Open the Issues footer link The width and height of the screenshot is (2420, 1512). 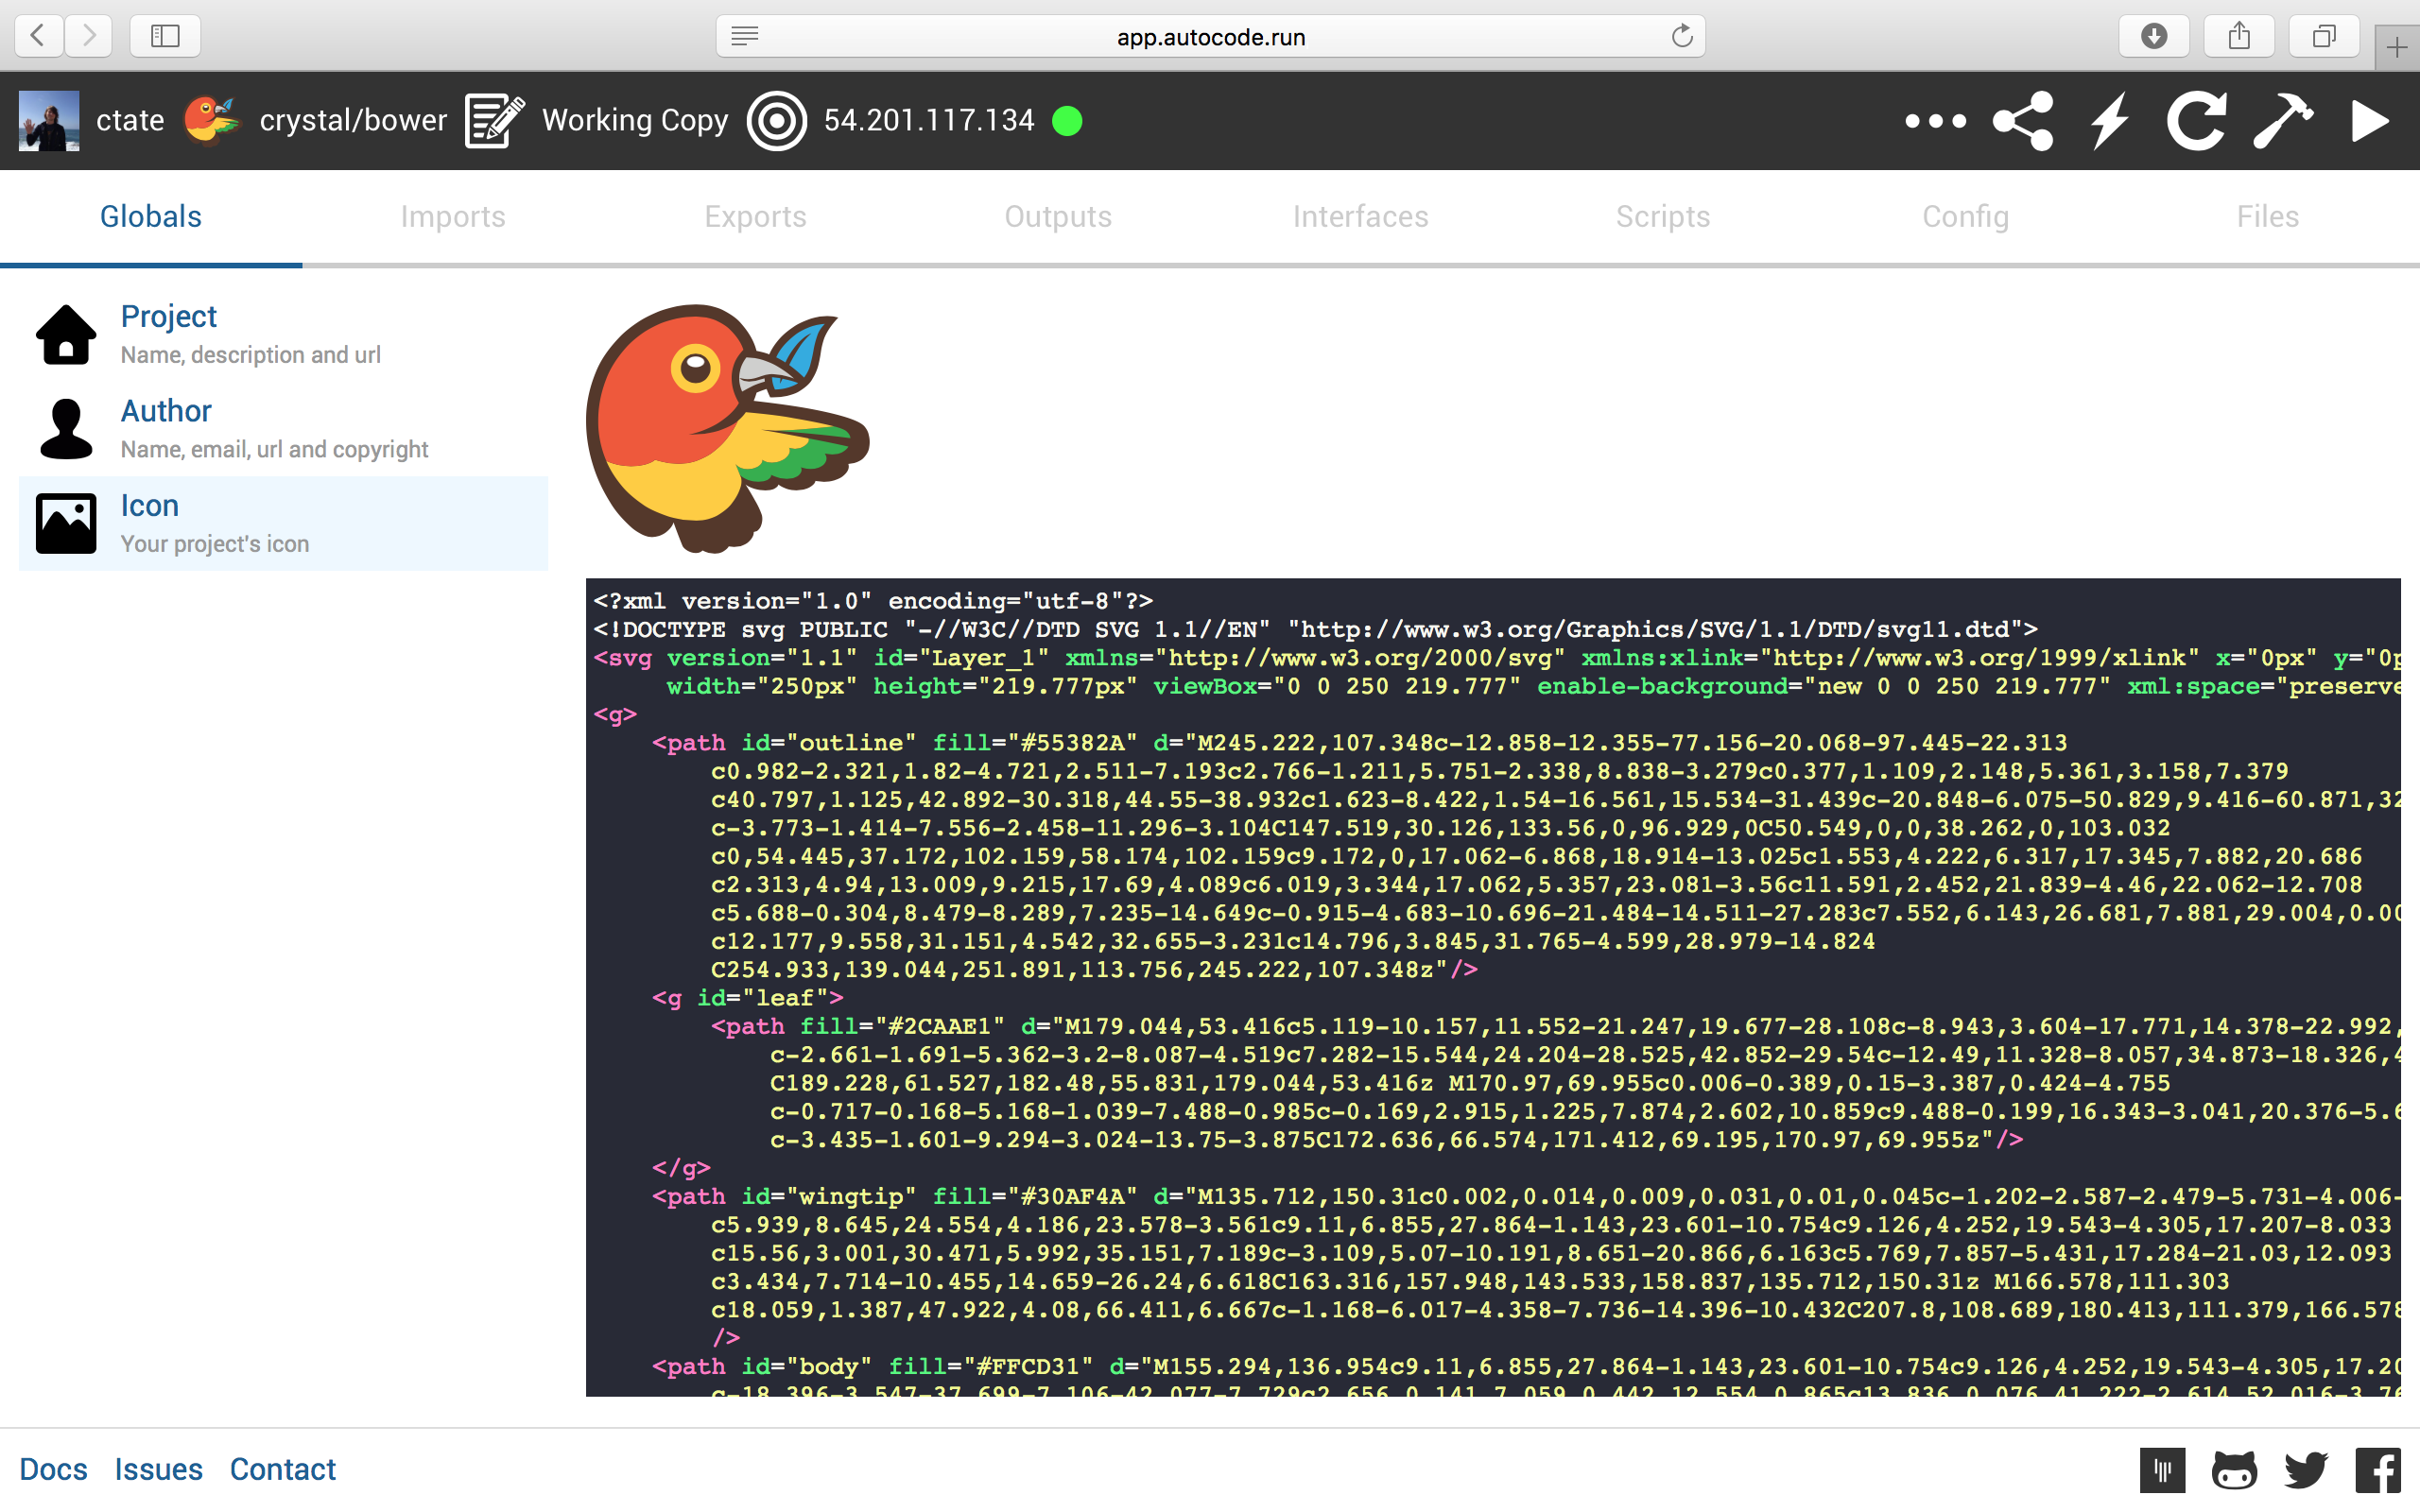158,1469
